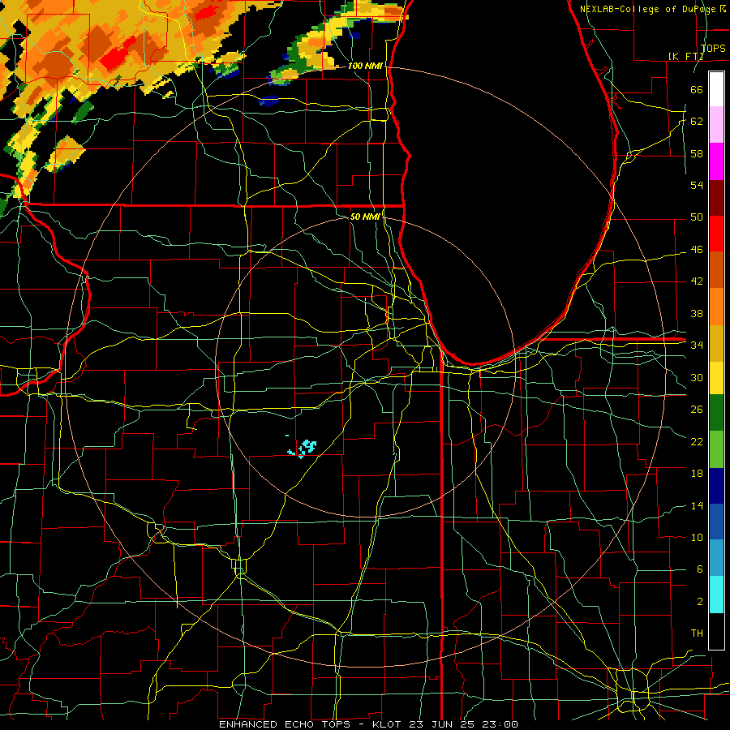Click the magenta legend swatch
Image resolution: width=730 pixels, height=730 pixels.
point(716,161)
